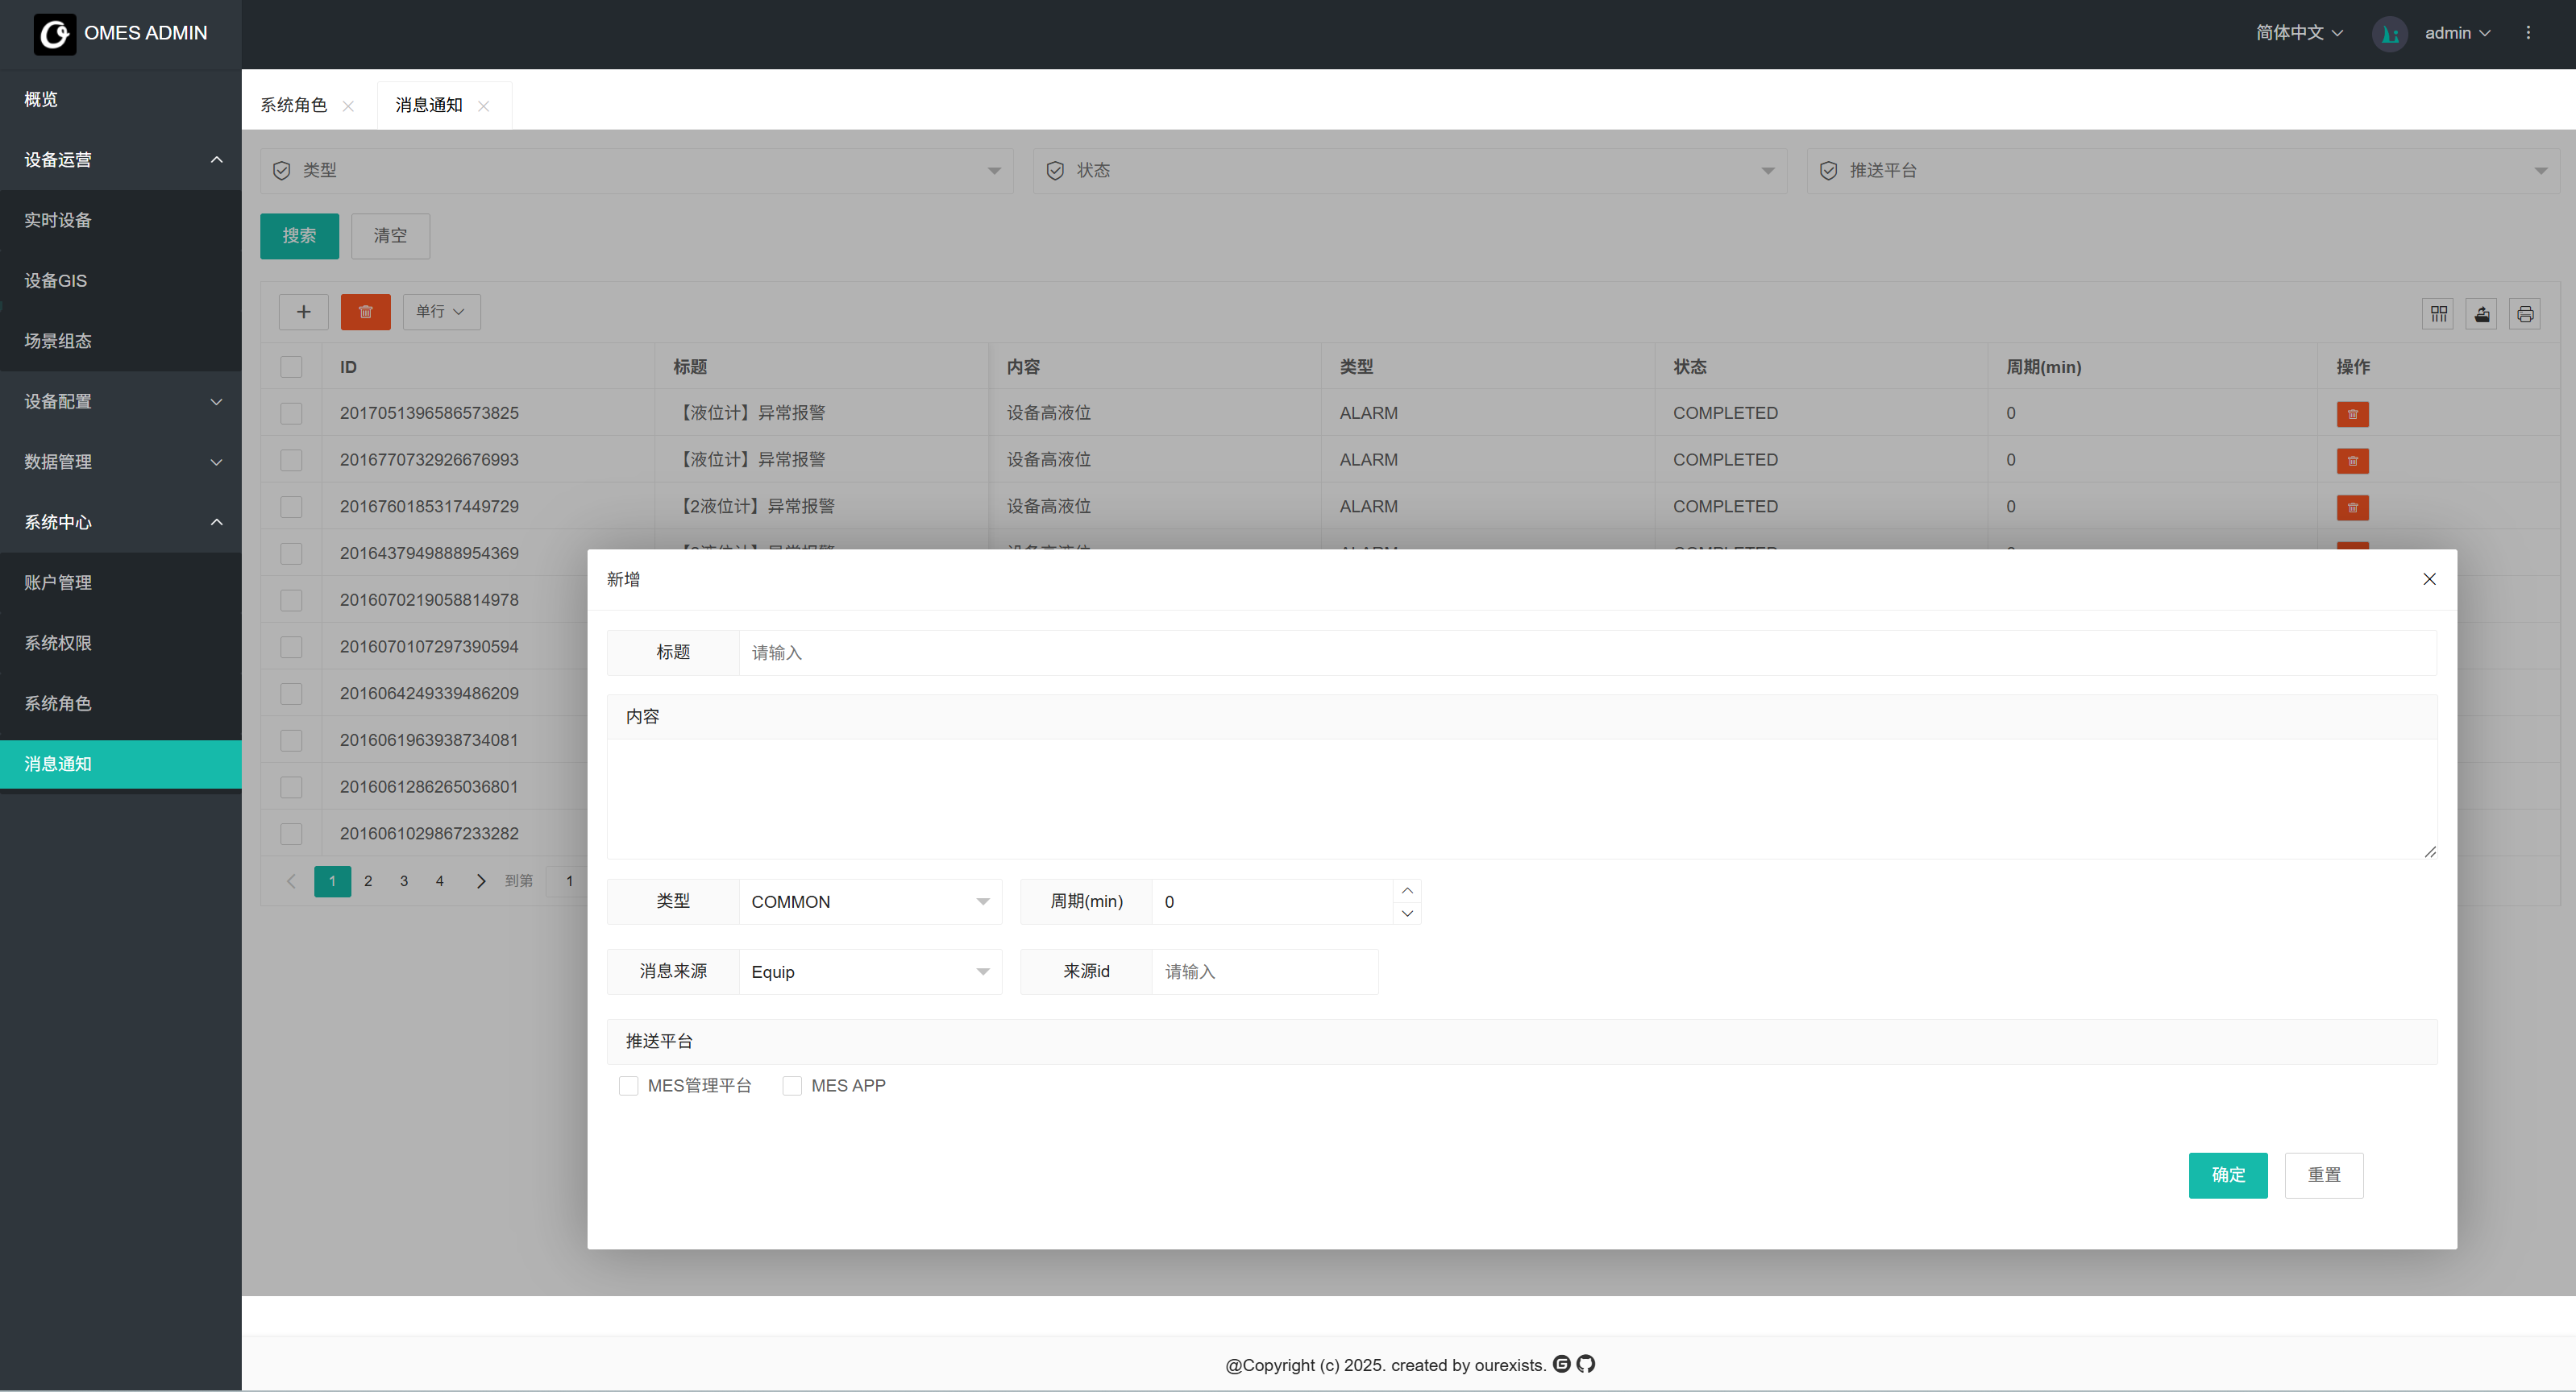Image resolution: width=2576 pixels, height=1392 pixels.
Task: Click the plus add-row icon
Action: pos(303,312)
